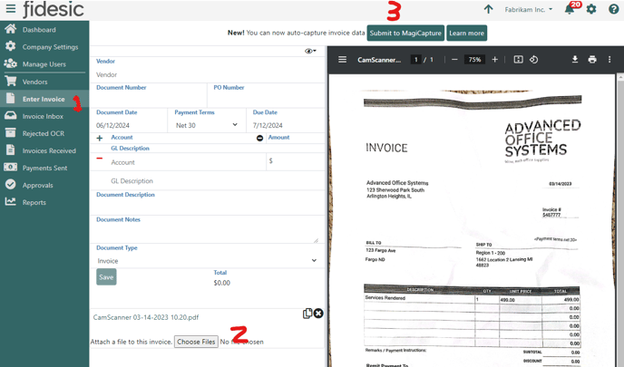Viewport: 624px width, 367px height.
Task: Click the Document Number field
Action: [x=150, y=100]
